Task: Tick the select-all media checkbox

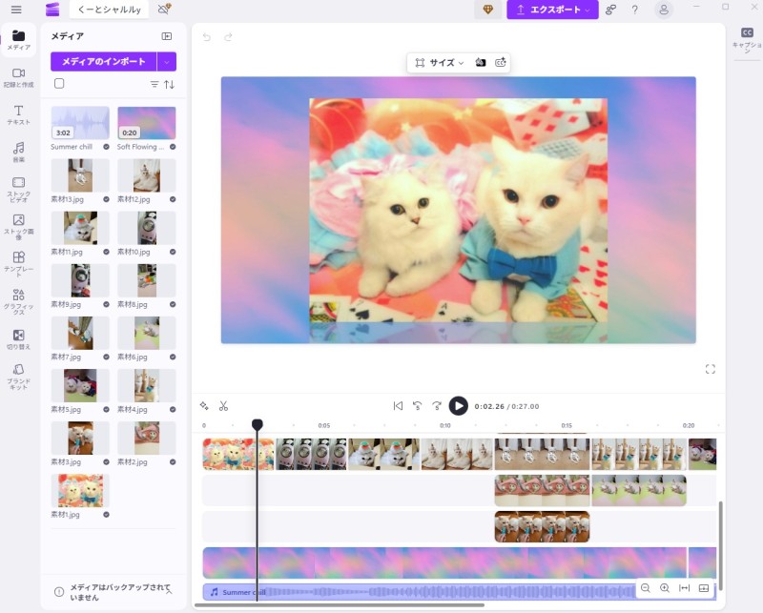Action: (x=59, y=84)
